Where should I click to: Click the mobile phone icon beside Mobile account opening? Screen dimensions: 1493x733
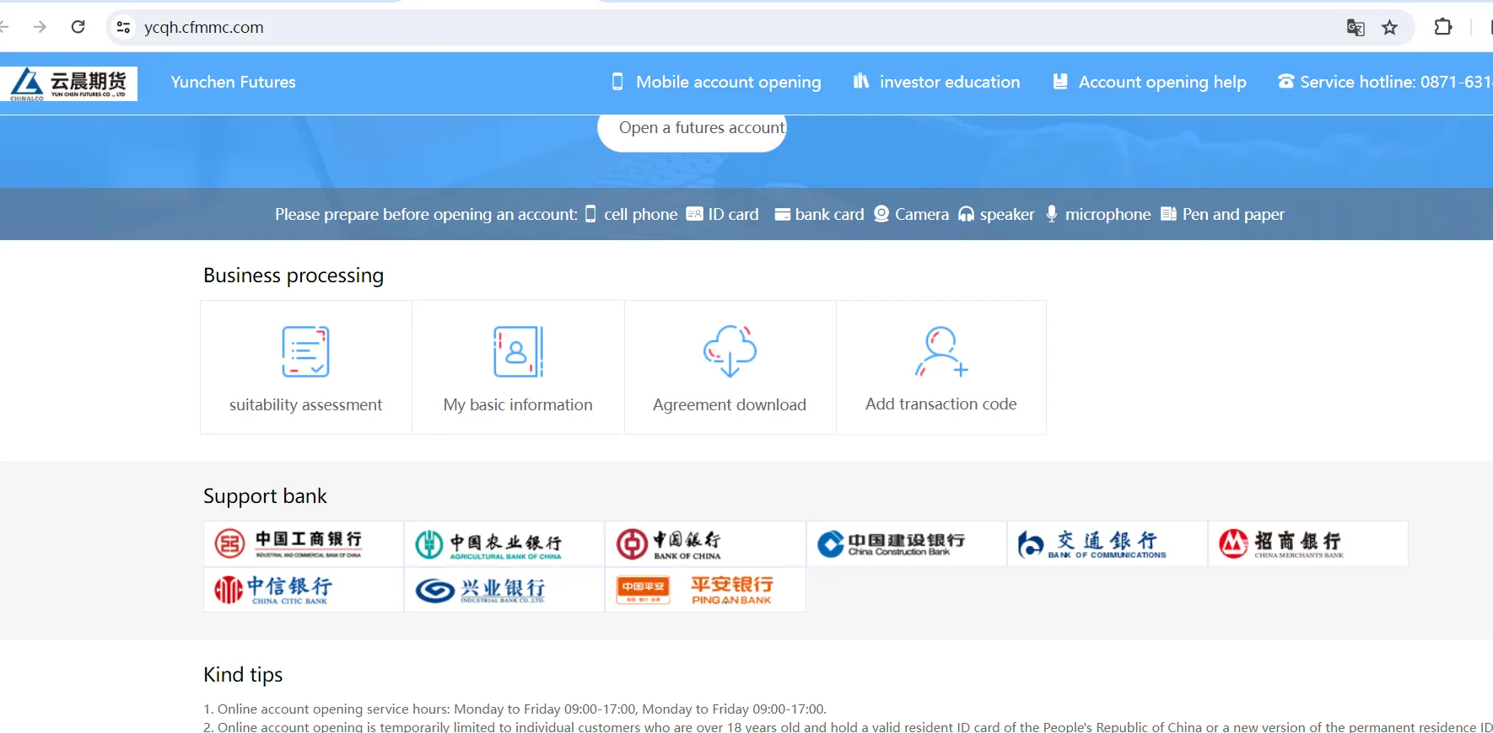tap(617, 82)
